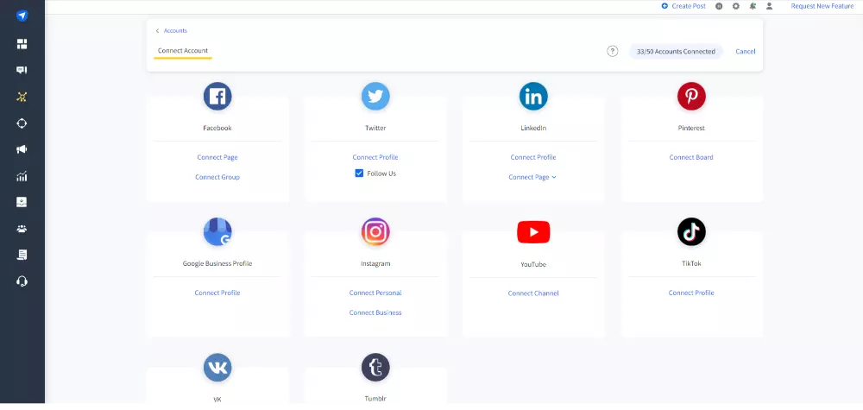
Task: Click the Twitter card title text
Action: click(375, 129)
